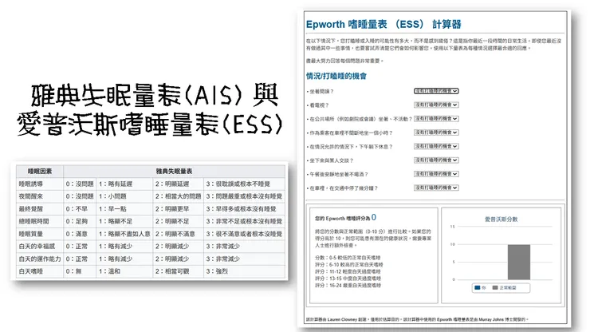590x332 pixels.
Task: Click the 愛普沃斯分數 chart title
Action: [501, 219]
